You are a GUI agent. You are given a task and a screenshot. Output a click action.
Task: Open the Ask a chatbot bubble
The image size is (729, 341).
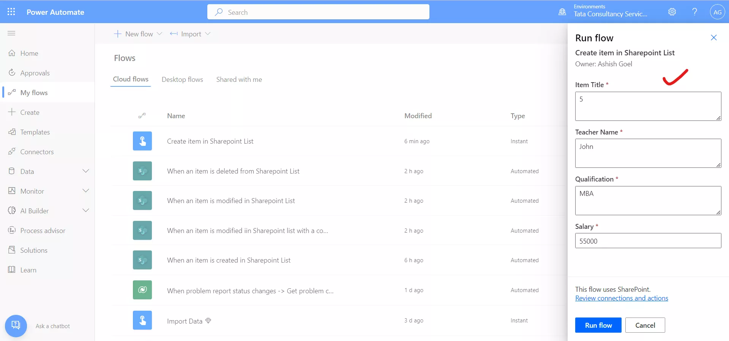16,326
